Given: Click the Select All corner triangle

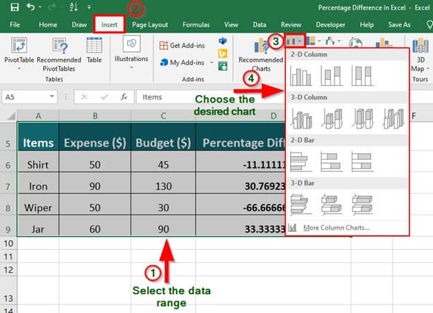Looking at the screenshot, I should click(10, 116).
